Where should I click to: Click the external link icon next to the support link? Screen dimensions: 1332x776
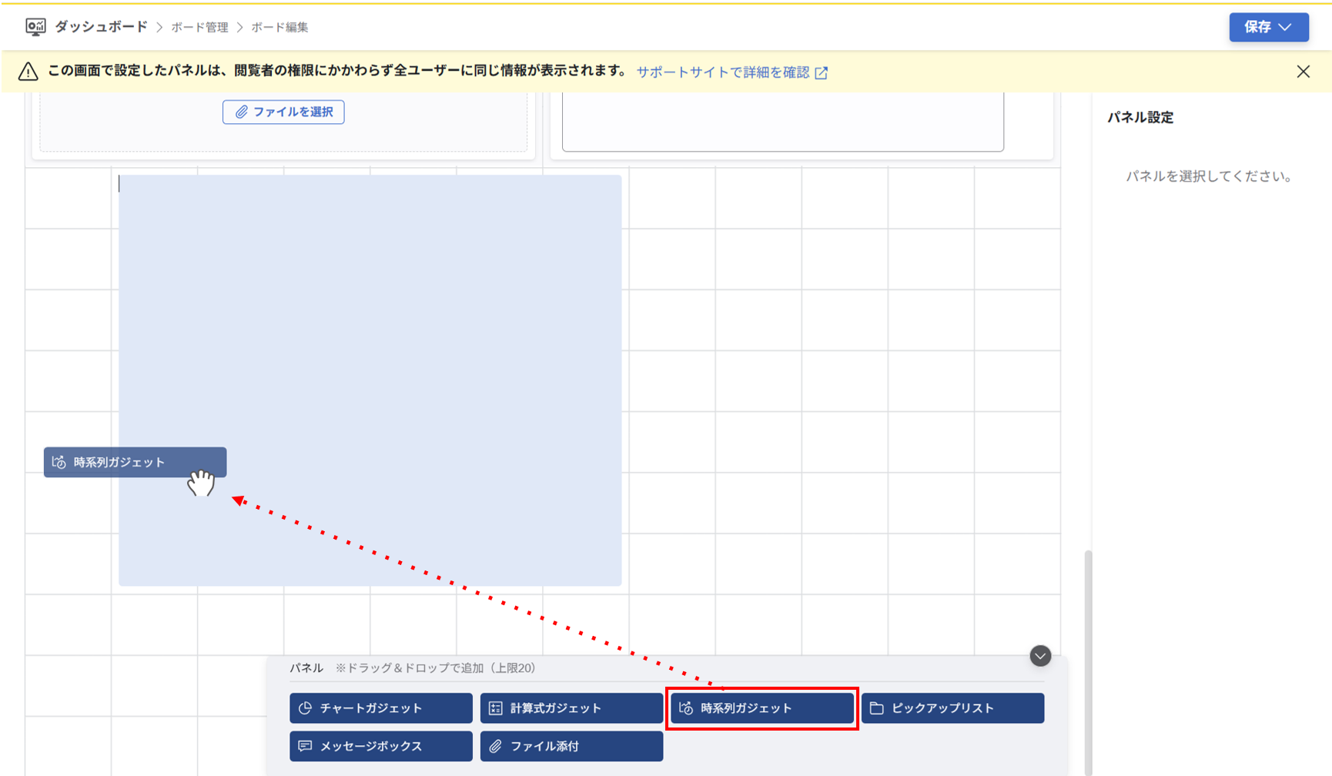pos(823,72)
